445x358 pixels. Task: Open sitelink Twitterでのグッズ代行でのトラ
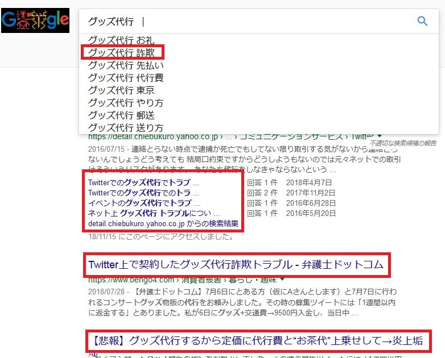click(x=144, y=193)
